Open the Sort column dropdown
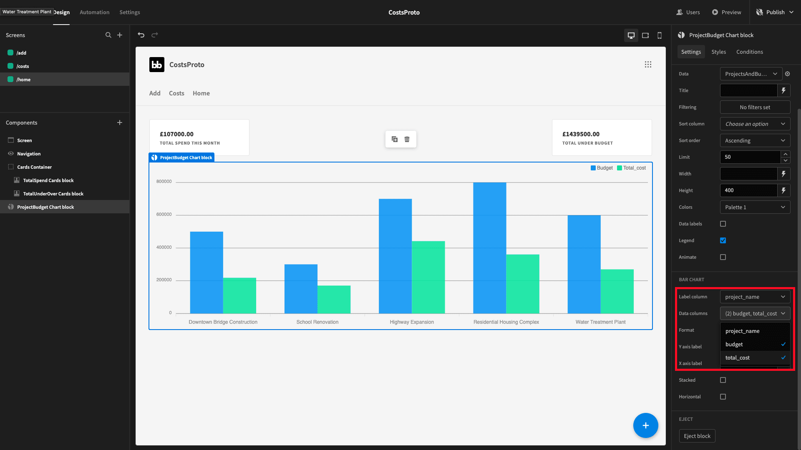 (755, 124)
